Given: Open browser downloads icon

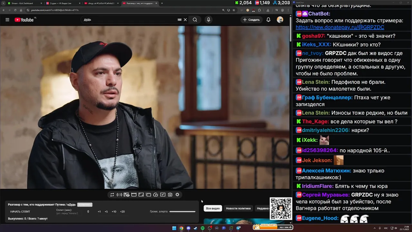Looking at the screenshot, I should pos(268,10).
